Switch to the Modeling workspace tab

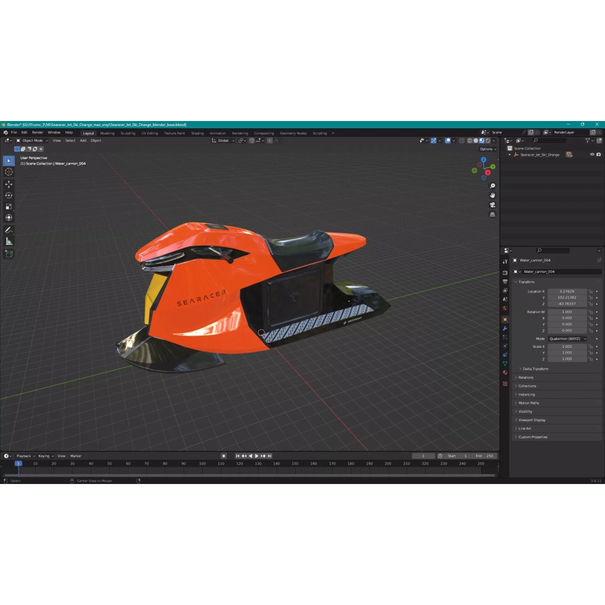pyautogui.click(x=107, y=133)
